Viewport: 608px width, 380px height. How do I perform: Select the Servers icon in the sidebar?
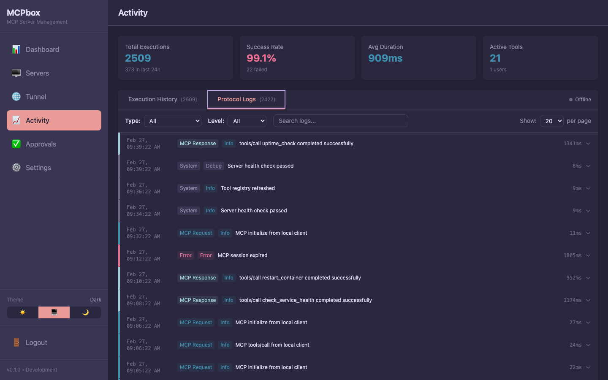16,73
